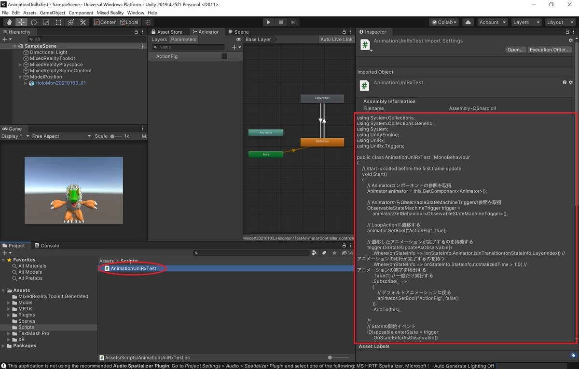579x369 pixels.
Task: Adjust the Project icon size slider
Action: point(339,357)
